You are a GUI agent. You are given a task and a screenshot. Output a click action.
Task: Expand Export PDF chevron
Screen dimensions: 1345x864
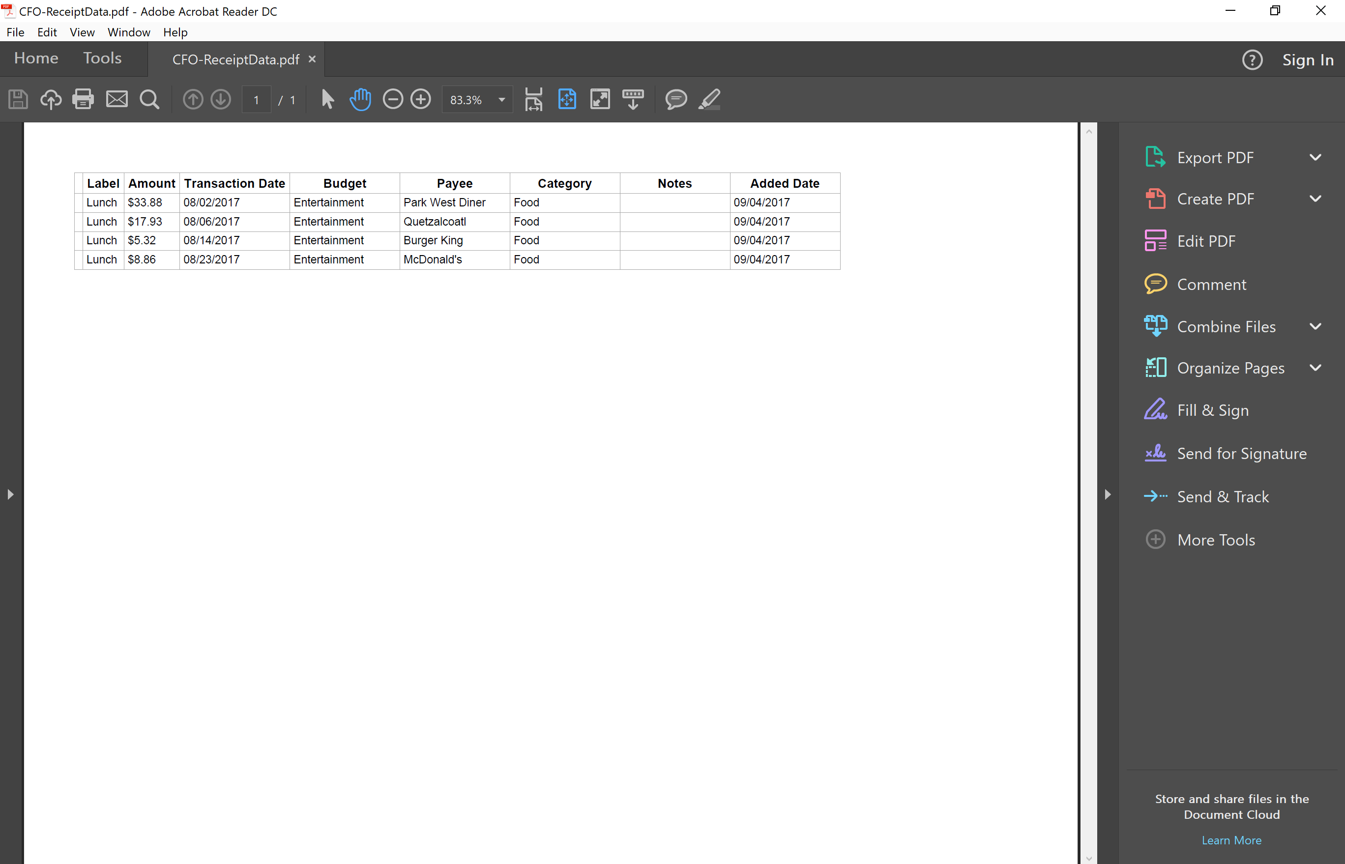(x=1316, y=157)
